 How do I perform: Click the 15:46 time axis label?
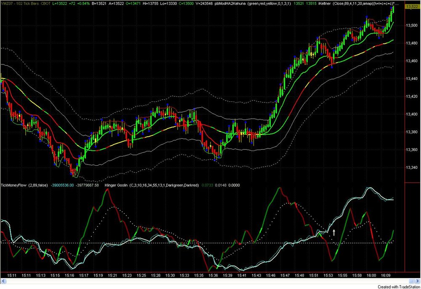(271, 275)
